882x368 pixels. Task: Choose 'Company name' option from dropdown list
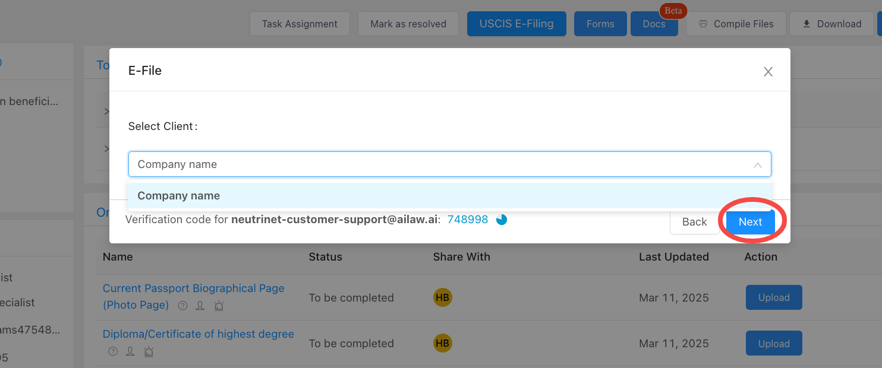178,196
